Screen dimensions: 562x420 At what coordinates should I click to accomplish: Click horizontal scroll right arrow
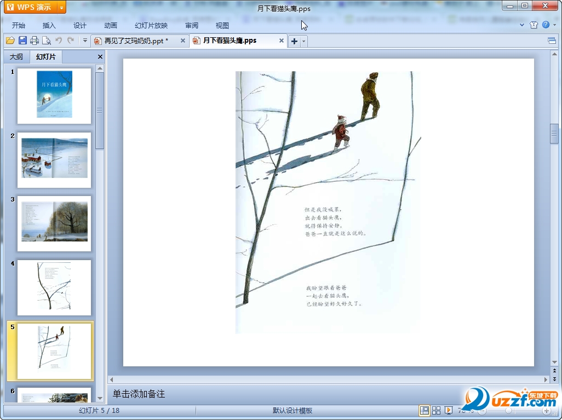tap(546, 379)
